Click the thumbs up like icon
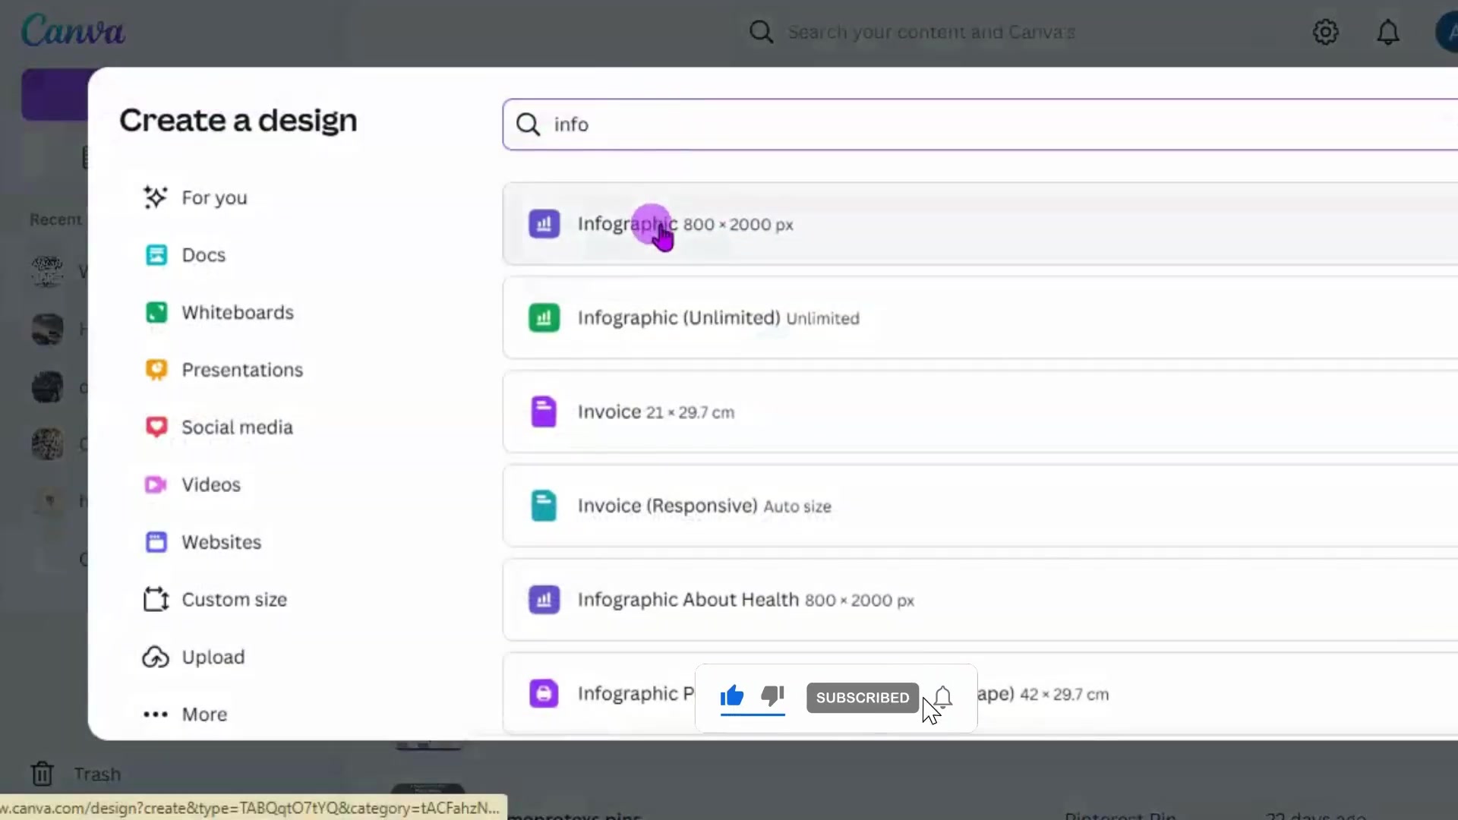The width and height of the screenshot is (1458, 820). tap(732, 695)
